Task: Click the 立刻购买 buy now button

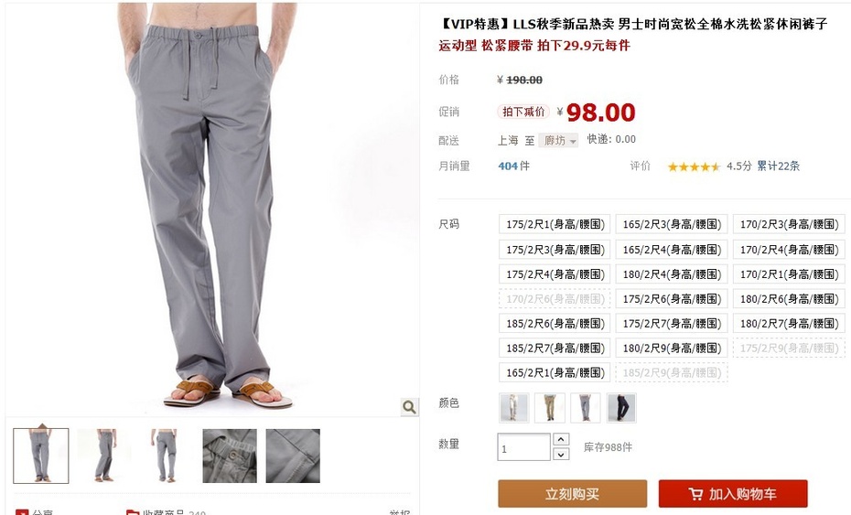Action: pos(573,494)
